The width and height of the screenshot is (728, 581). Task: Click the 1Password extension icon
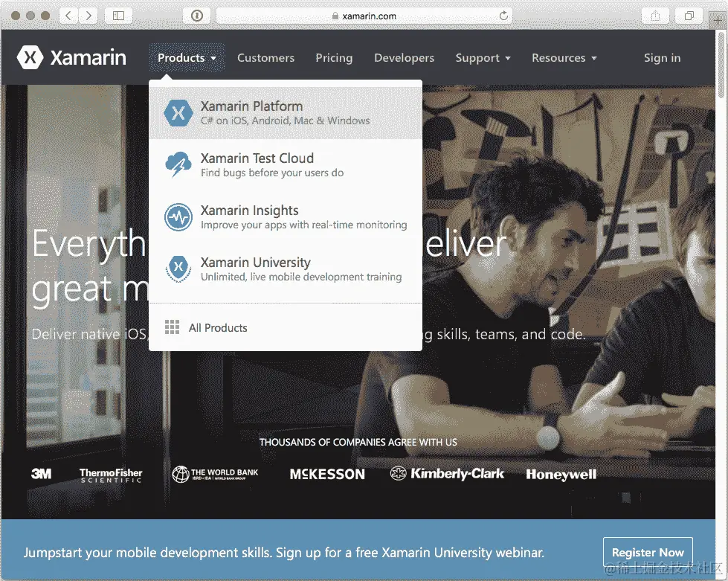tap(197, 16)
